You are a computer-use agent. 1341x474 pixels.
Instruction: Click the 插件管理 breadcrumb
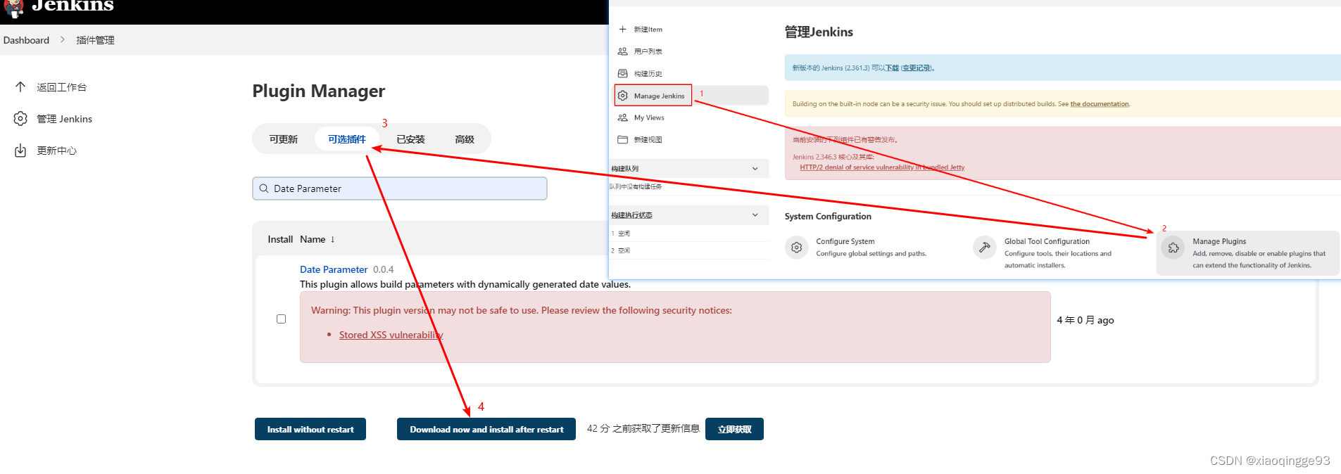click(x=95, y=40)
